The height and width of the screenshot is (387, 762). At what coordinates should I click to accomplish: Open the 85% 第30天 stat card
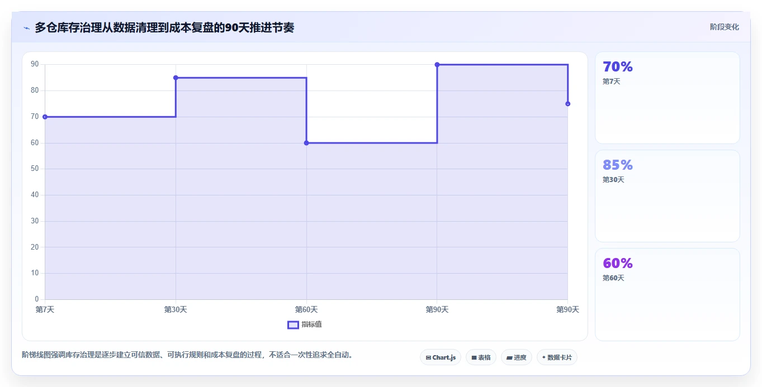(x=668, y=196)
